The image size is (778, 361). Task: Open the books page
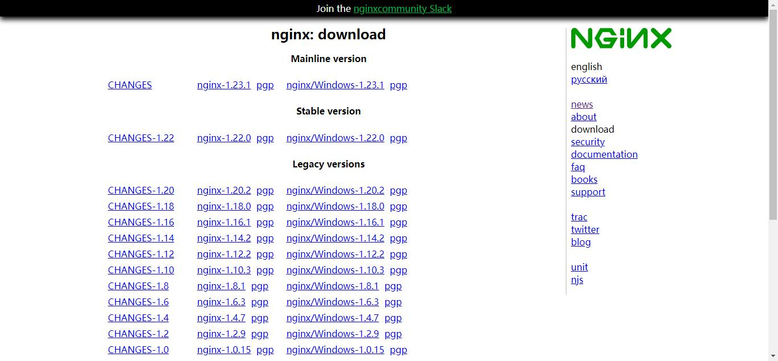(x=584, y=179)
